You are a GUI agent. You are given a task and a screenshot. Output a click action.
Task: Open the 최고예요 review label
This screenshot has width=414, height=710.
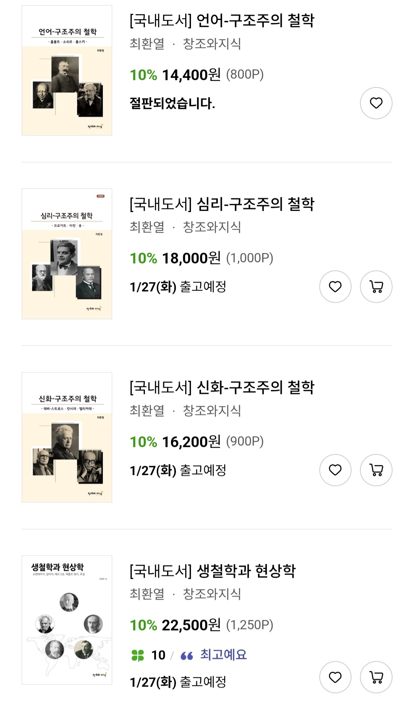click(223, 654)
